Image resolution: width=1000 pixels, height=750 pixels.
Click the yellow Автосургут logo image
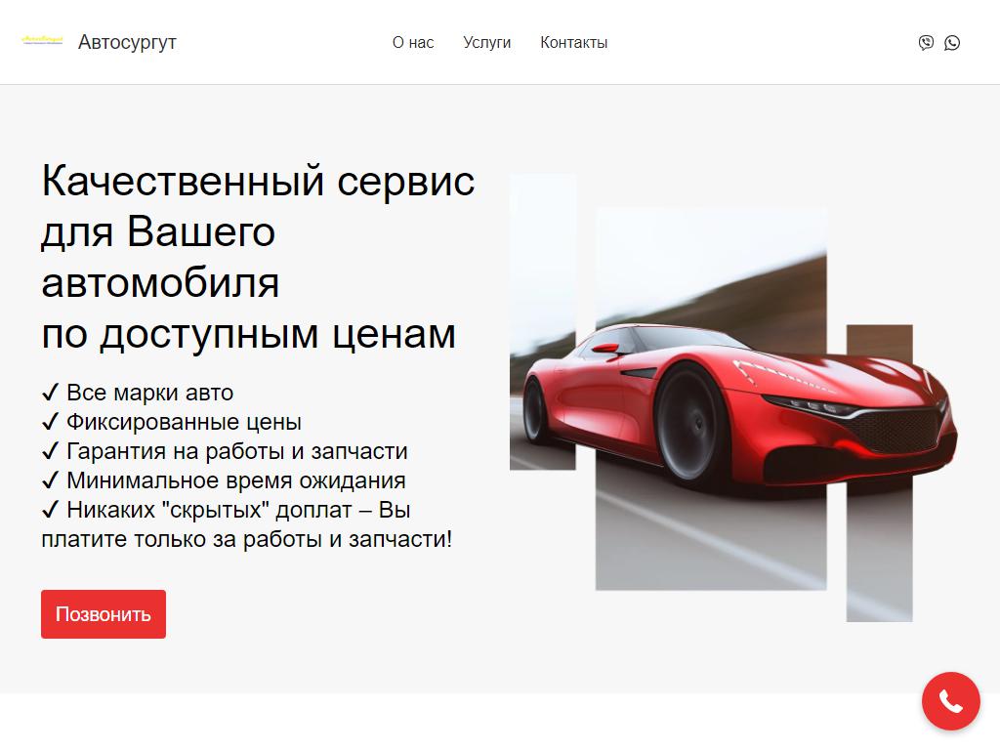tap(42, 41)
